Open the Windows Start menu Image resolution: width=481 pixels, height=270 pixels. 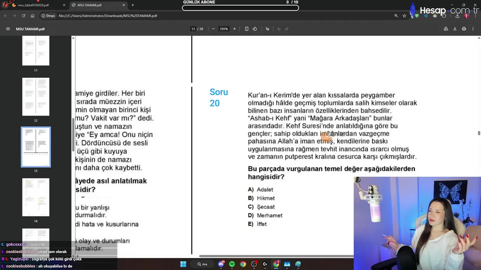183,264
